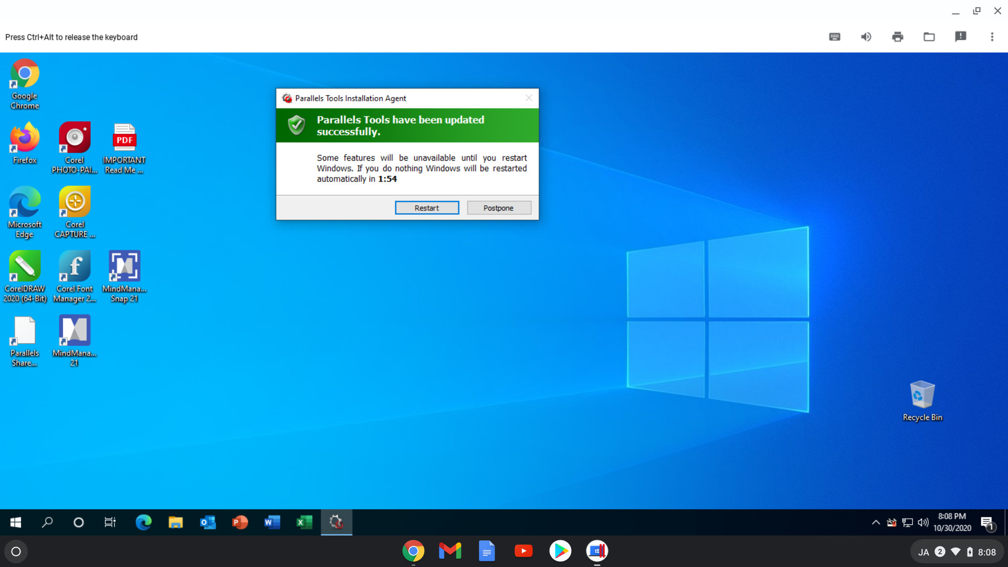Open the Windows Start menu
Viewport: 1008px width, 567px height.
(16, 522)
